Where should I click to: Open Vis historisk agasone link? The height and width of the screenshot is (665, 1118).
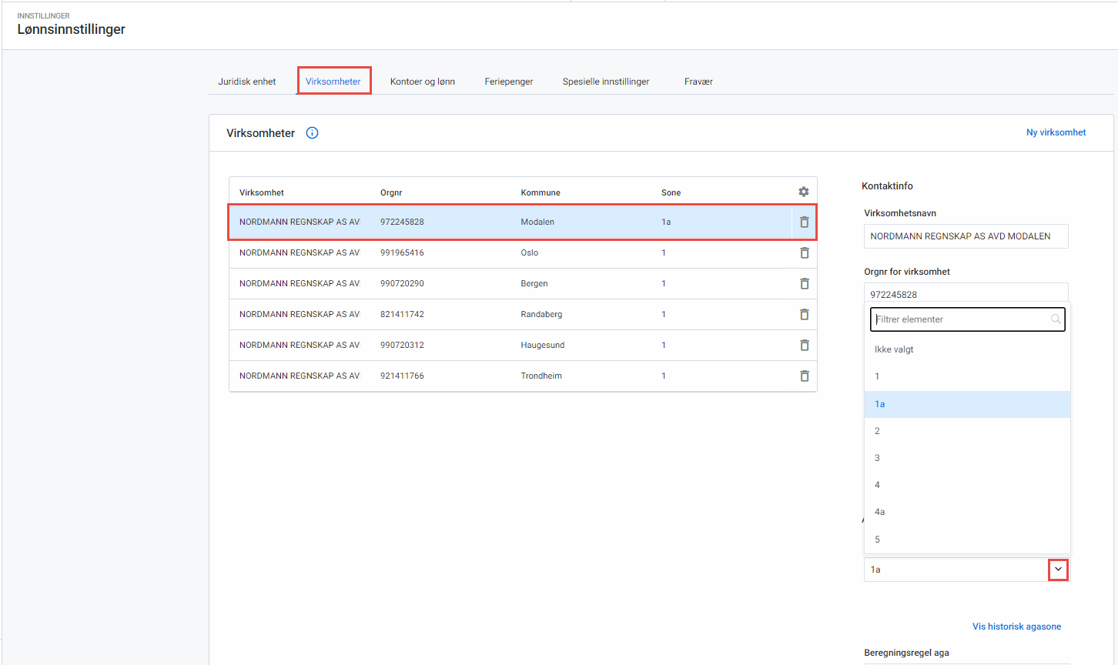(x=1016, y=627)
